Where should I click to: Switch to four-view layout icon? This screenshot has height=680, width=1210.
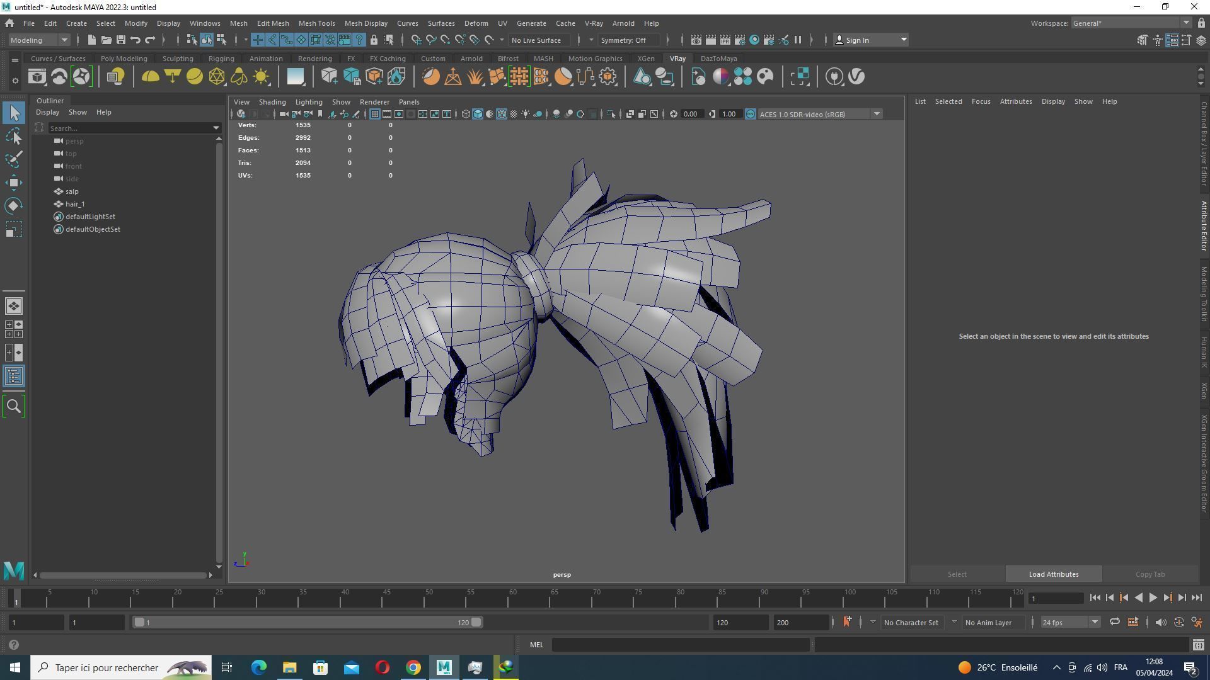point(14,329)
